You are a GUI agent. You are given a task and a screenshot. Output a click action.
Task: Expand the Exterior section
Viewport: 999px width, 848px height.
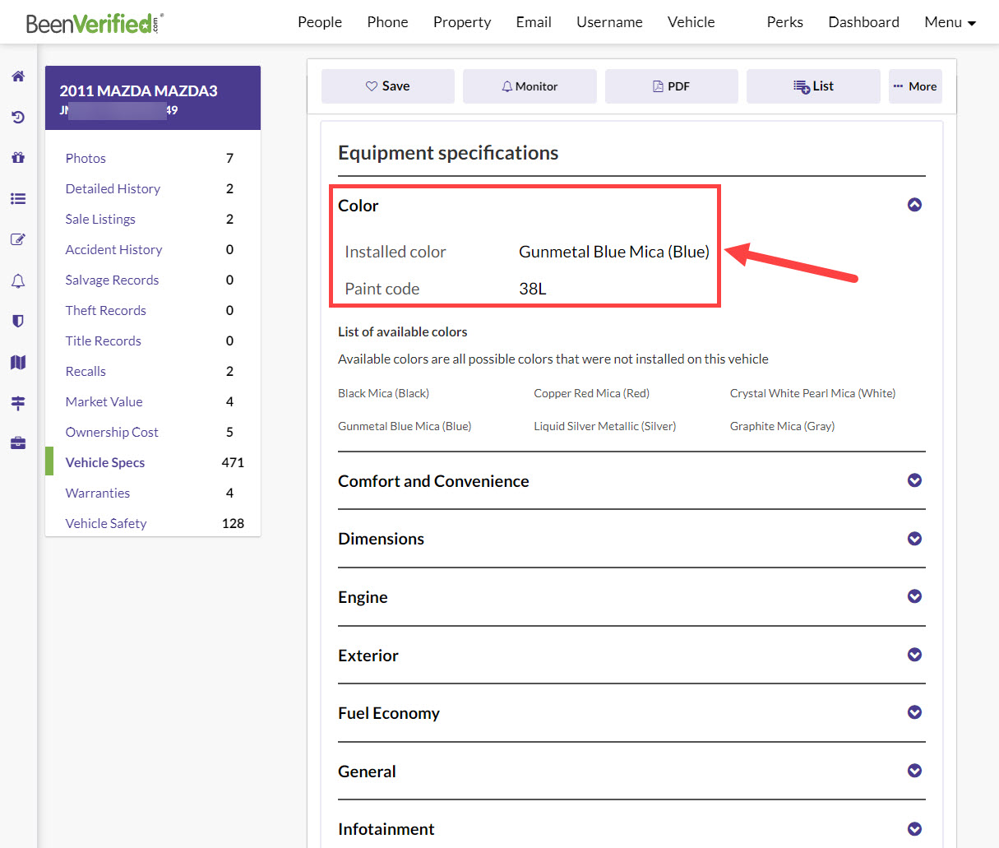(914, 655)
